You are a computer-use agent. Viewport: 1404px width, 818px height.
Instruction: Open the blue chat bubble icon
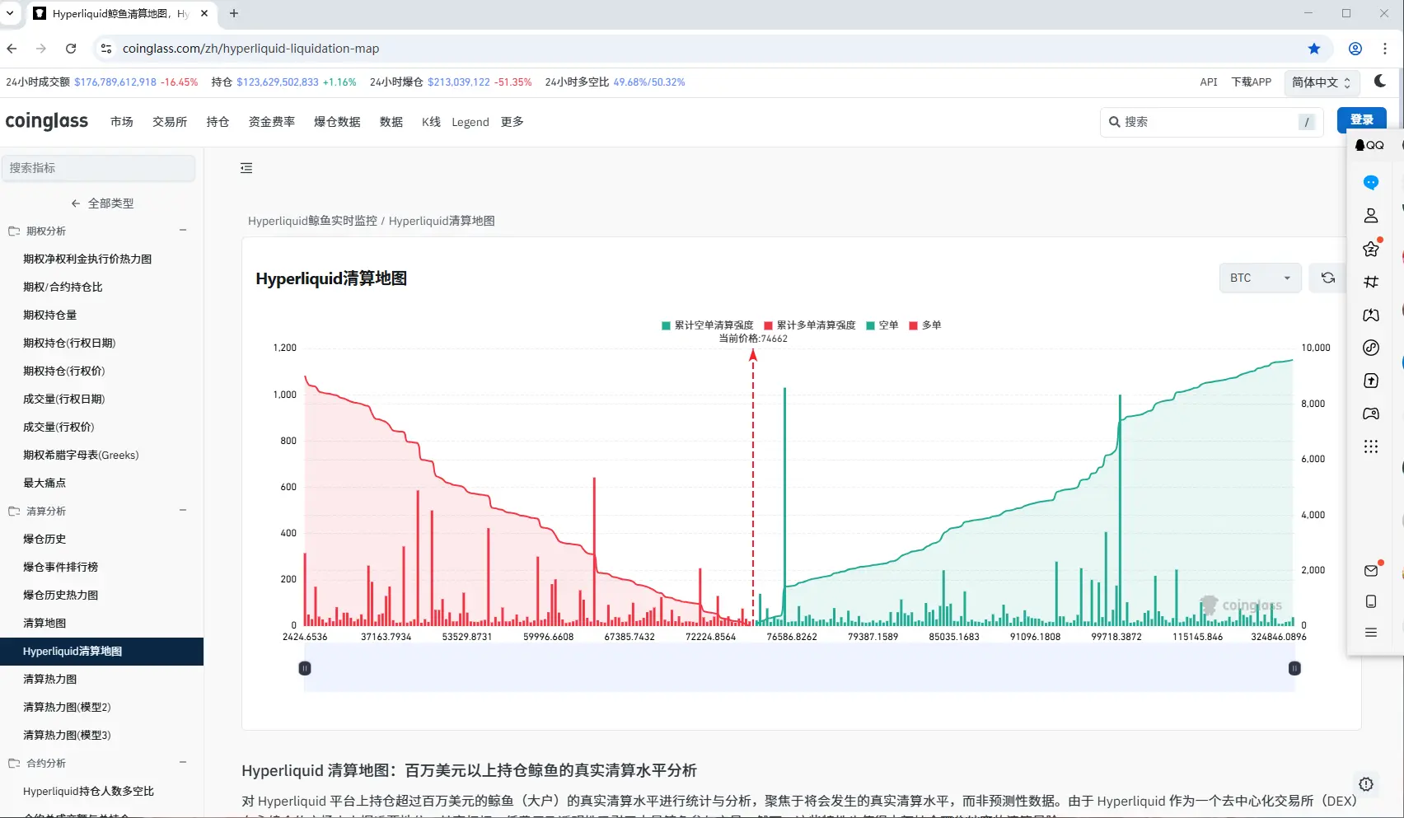click(x=1371, y=182)
